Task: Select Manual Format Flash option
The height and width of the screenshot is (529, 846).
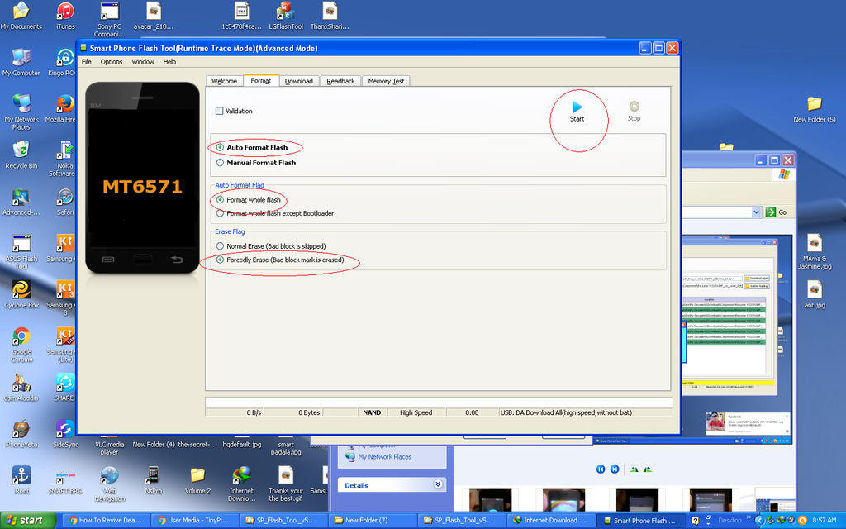Action: click(220, 163)
